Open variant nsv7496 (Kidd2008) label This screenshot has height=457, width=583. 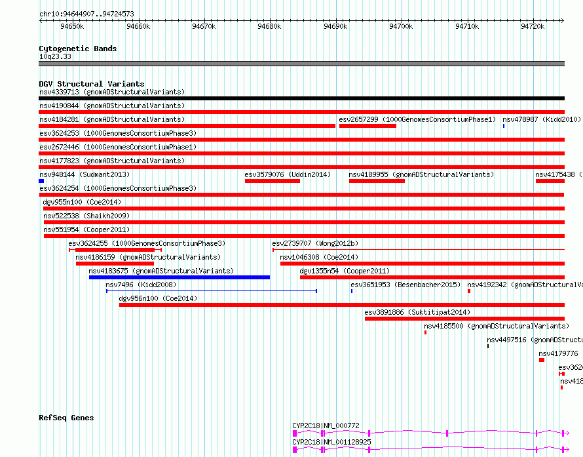point(141,285)
